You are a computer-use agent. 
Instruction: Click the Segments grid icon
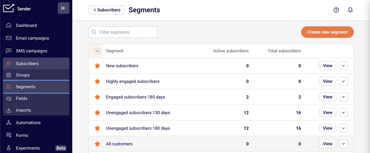point(9,87)
